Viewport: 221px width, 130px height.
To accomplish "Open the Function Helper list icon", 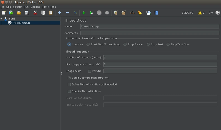I will (x=148, y=13).
